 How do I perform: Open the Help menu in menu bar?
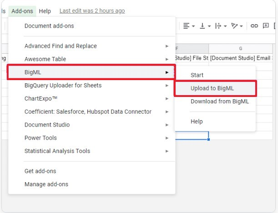pos(45,11)
